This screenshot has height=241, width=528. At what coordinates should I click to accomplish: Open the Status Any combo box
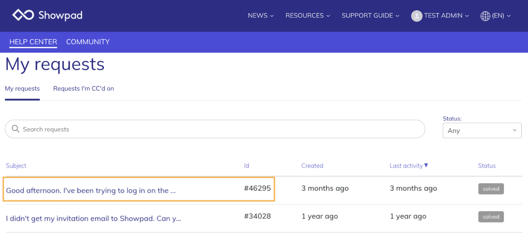482,130
